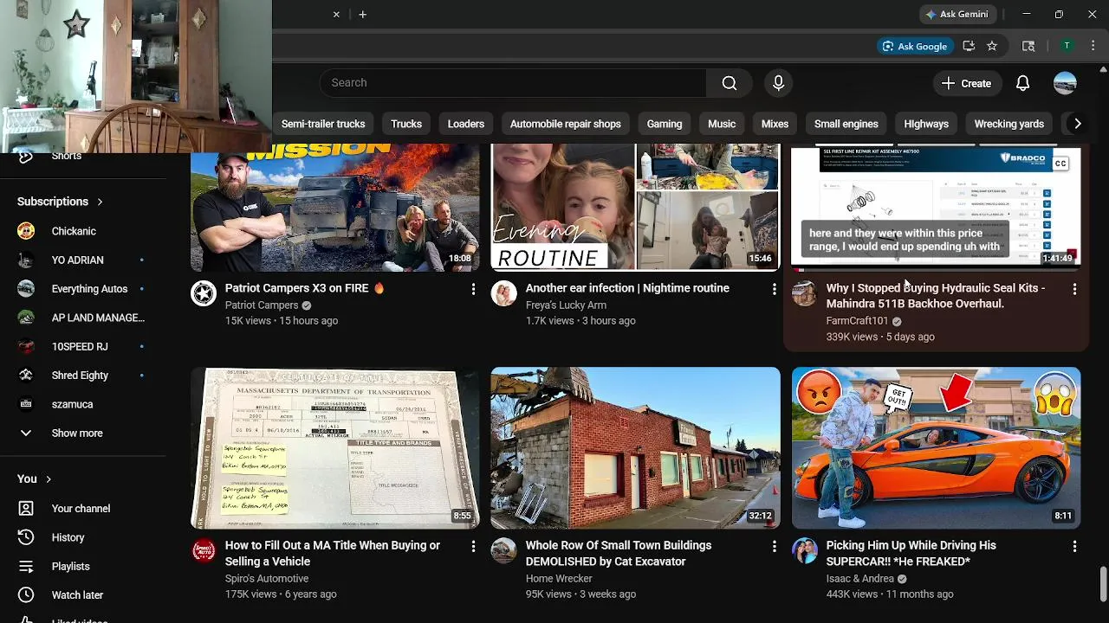
Task: Open more options for Hydraulic Seal Kits video
Action: 1074,289
